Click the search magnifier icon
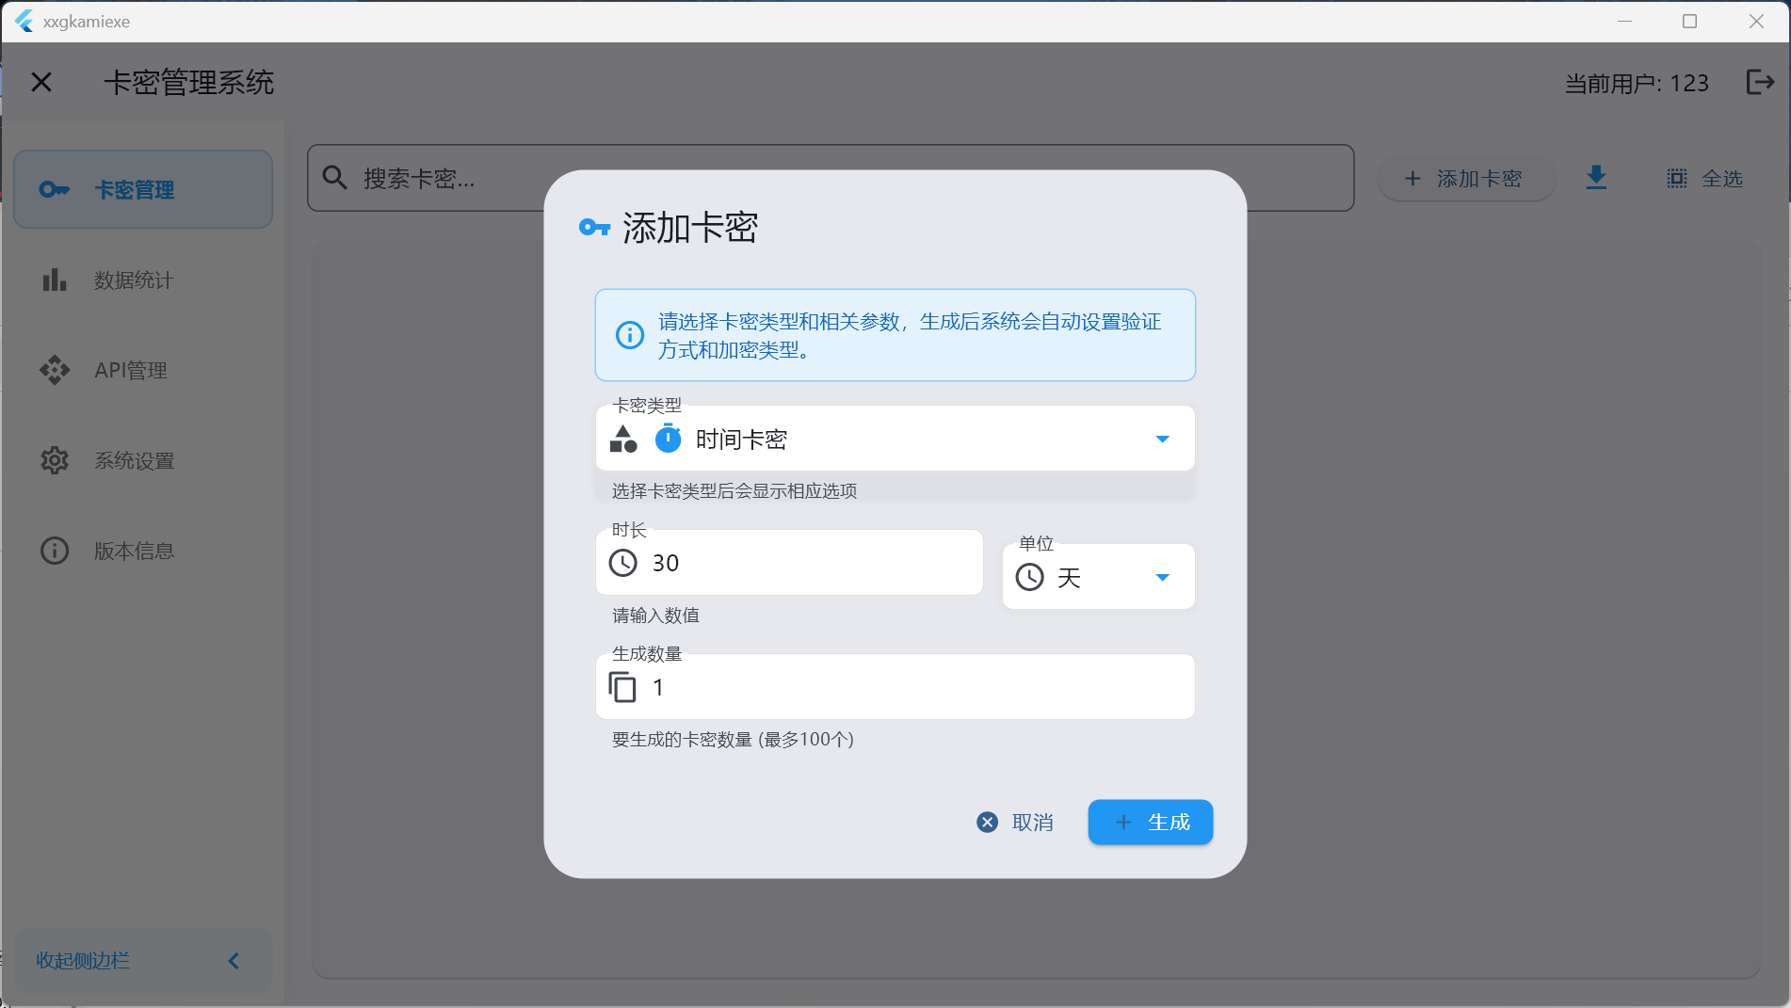Image resolution: width=1791 pixels, height=1008 pixels. (335, 178)
